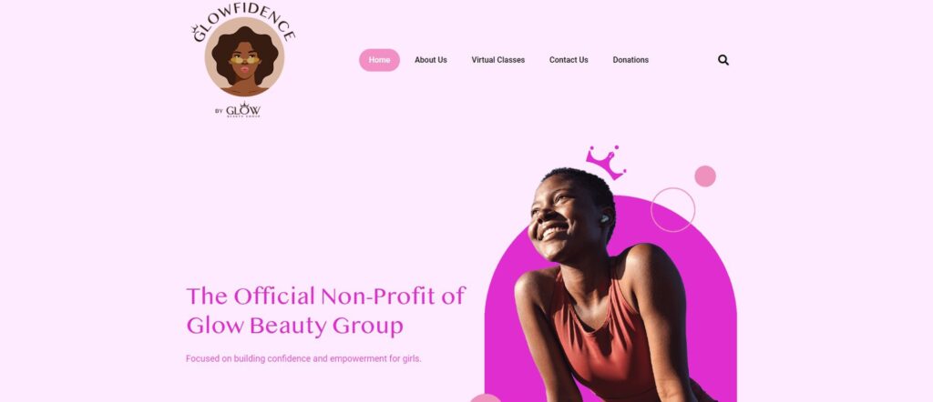Navigate to Donations

[631, 60]
